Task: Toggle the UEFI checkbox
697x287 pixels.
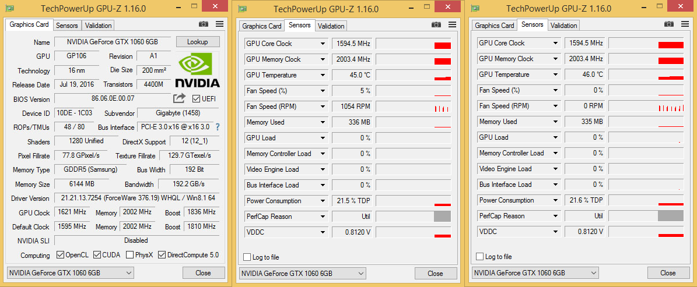Action: 195,98
